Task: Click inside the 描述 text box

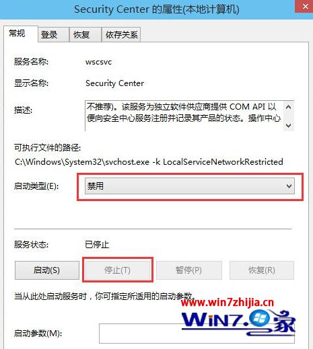Action: coord(184,116)
